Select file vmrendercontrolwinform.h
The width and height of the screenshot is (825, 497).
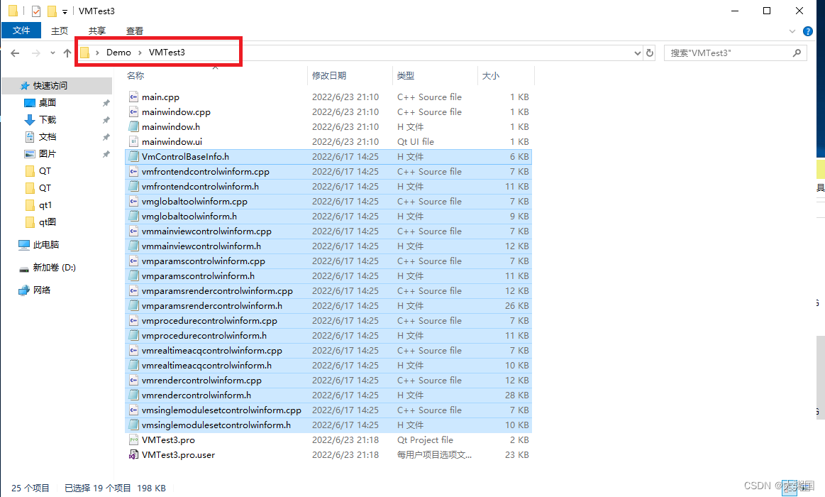pos(328,395)
